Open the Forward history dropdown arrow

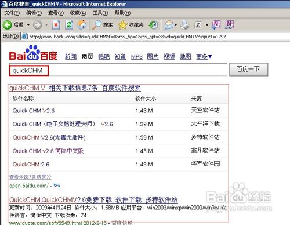point(46,25)
